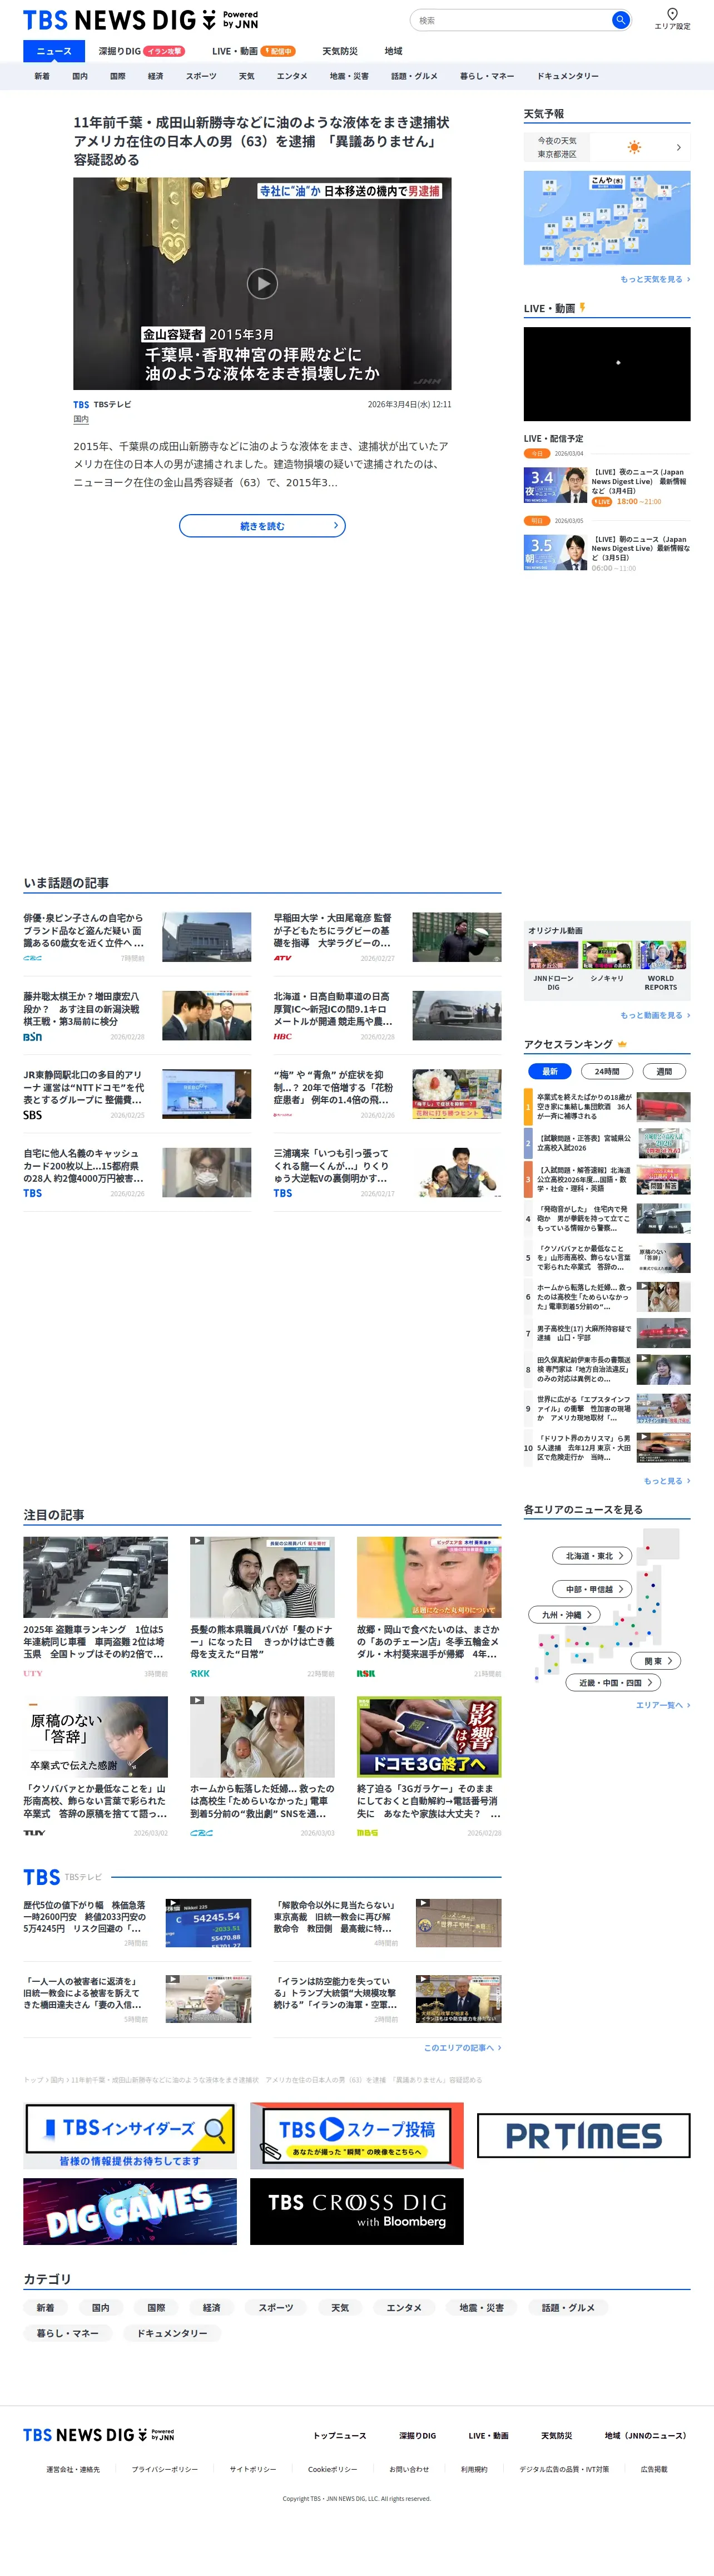Select the 中部・甲信越 area button
The width and height of the screenshot is (714, 2576).
(x=592, y=1589)
